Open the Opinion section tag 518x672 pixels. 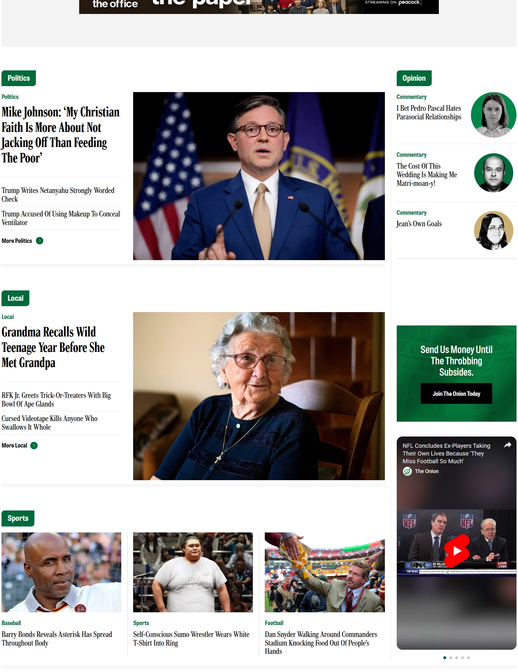414,78
